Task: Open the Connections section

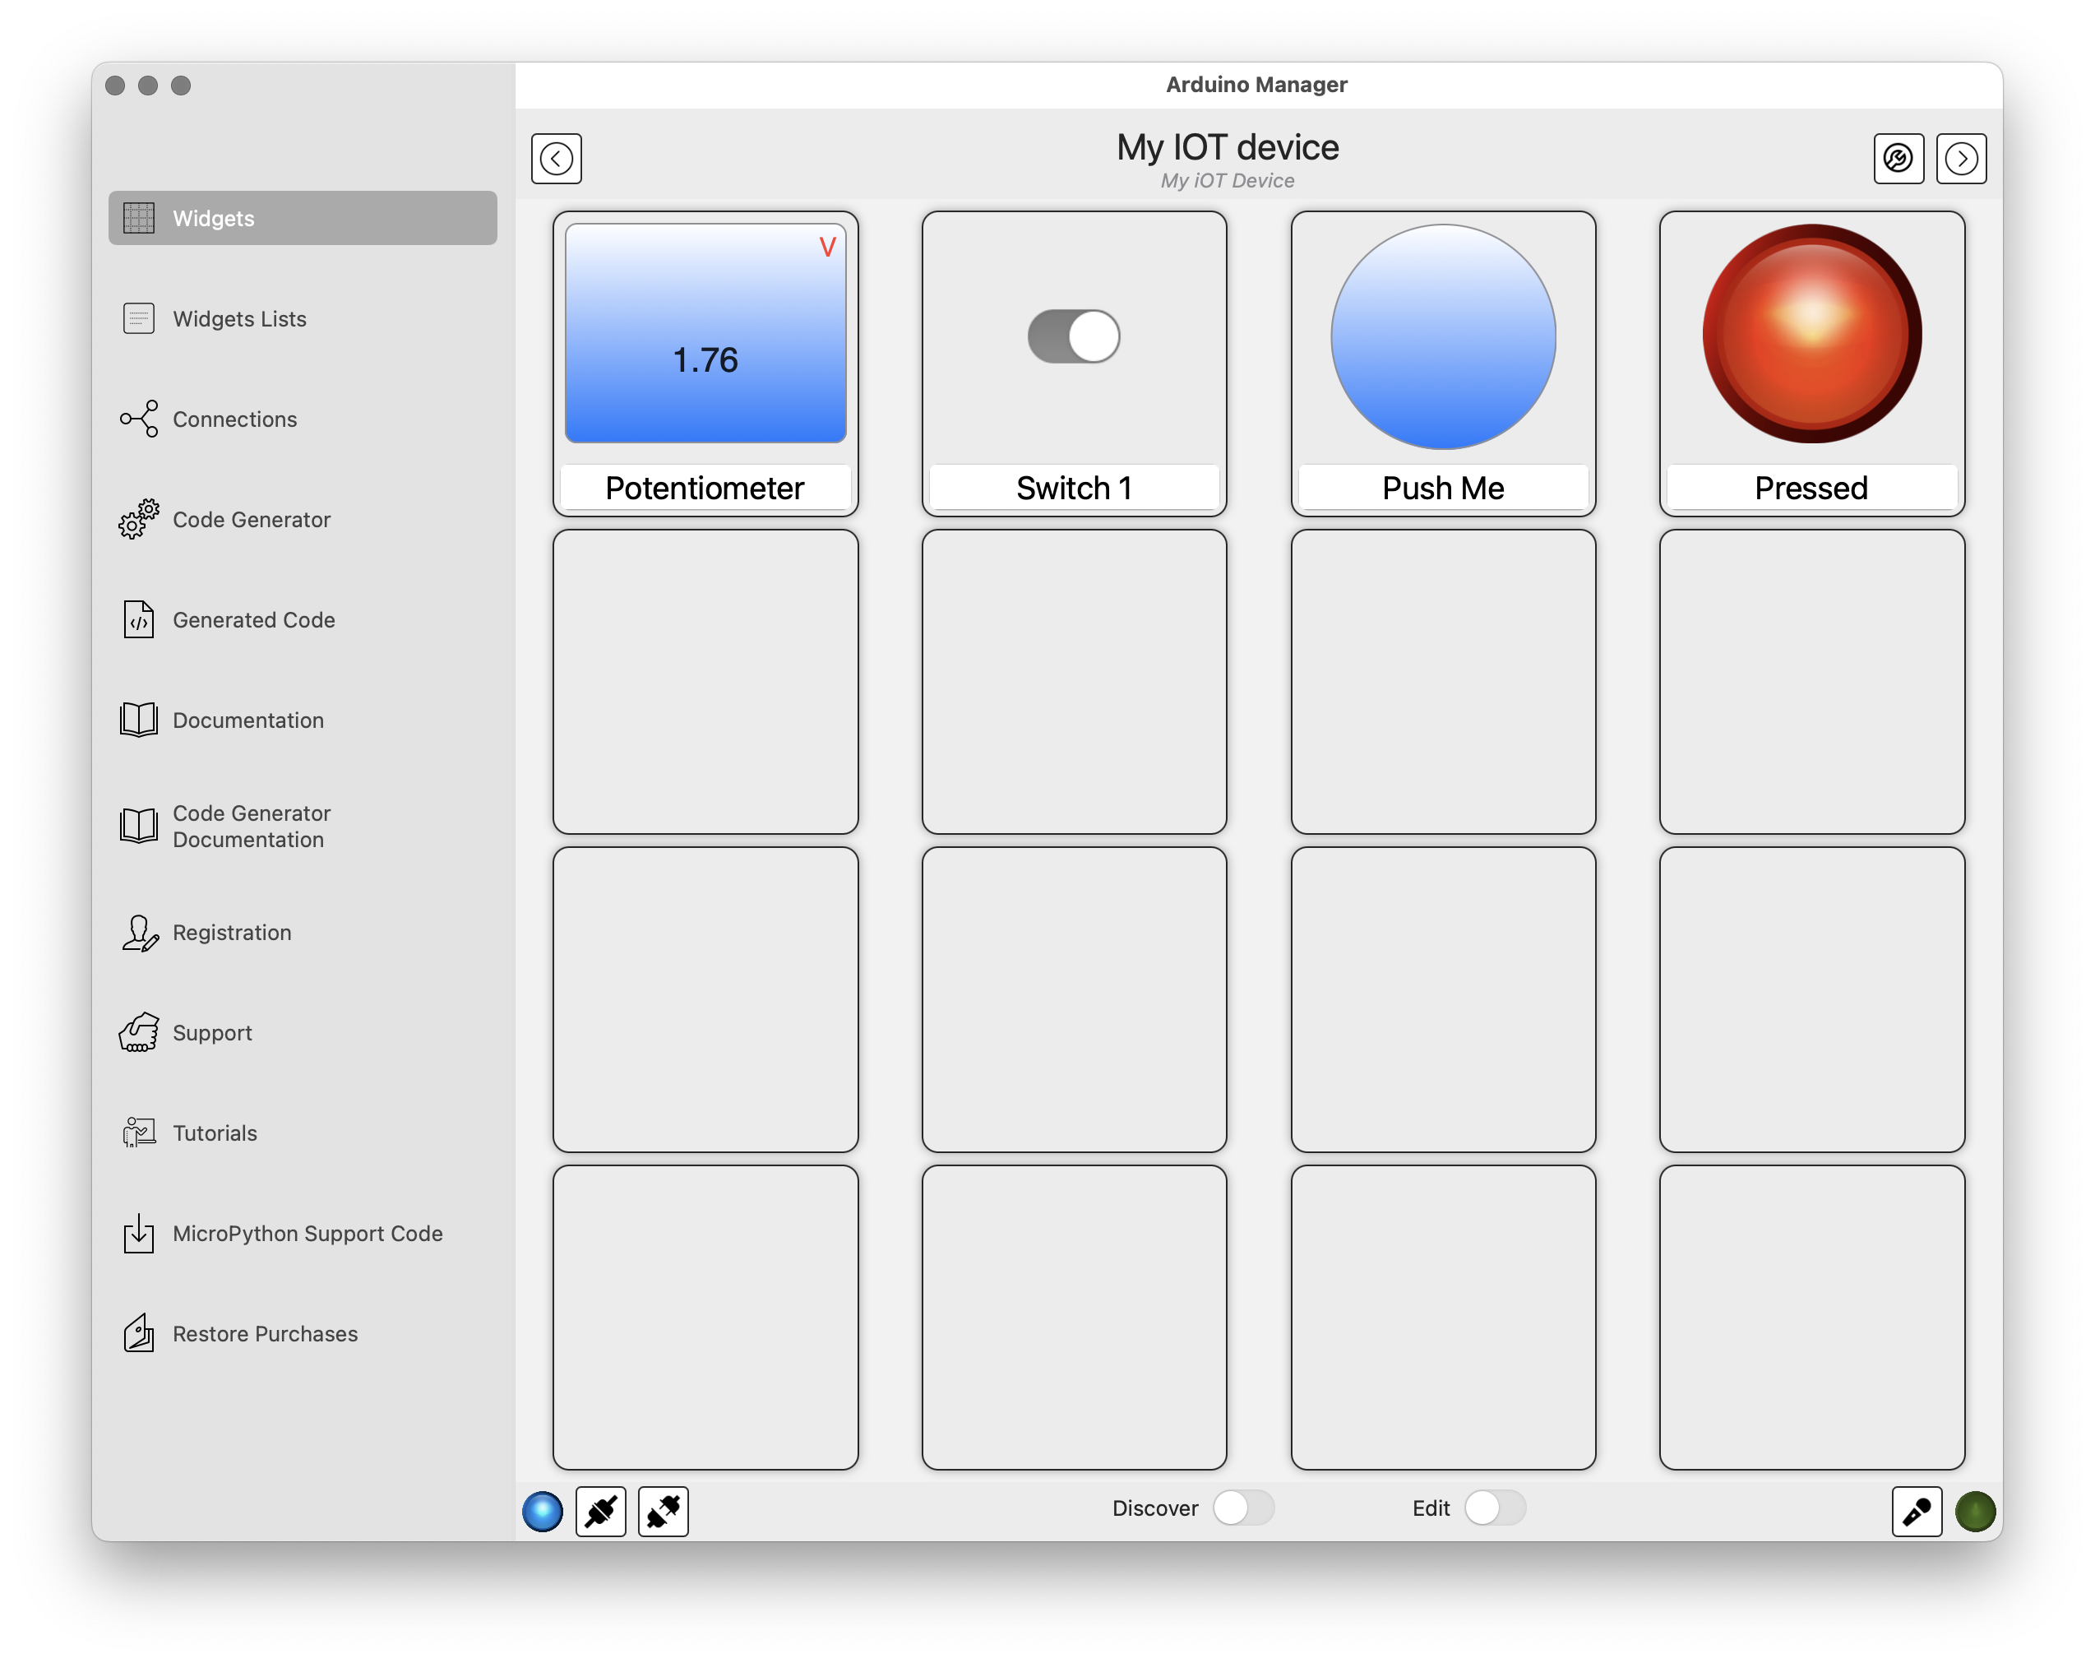Action: [234, 419]
